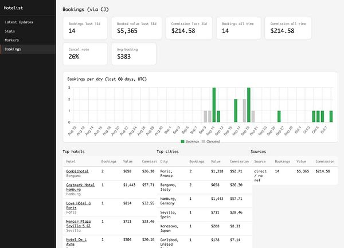Click $1,318 value in Paris row

pyautogui.click(x=217, y=171)
